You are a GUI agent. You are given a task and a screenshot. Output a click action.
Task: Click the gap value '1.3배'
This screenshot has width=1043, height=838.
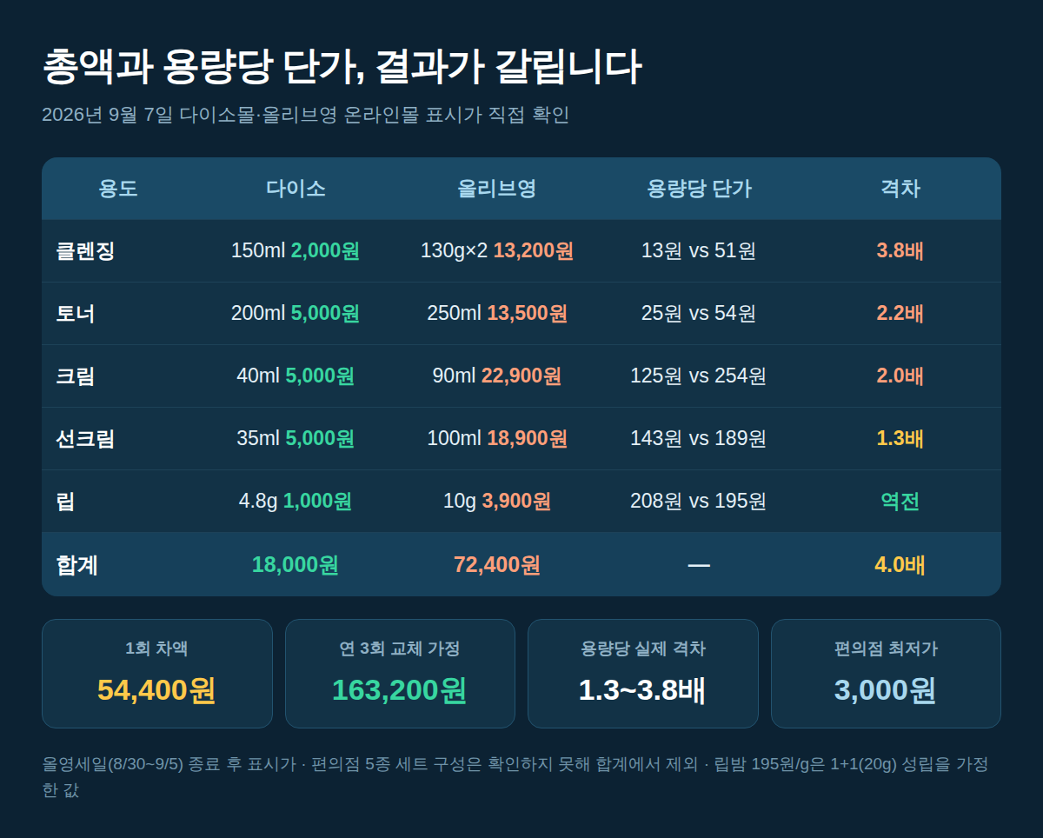[x=900, y=439]
